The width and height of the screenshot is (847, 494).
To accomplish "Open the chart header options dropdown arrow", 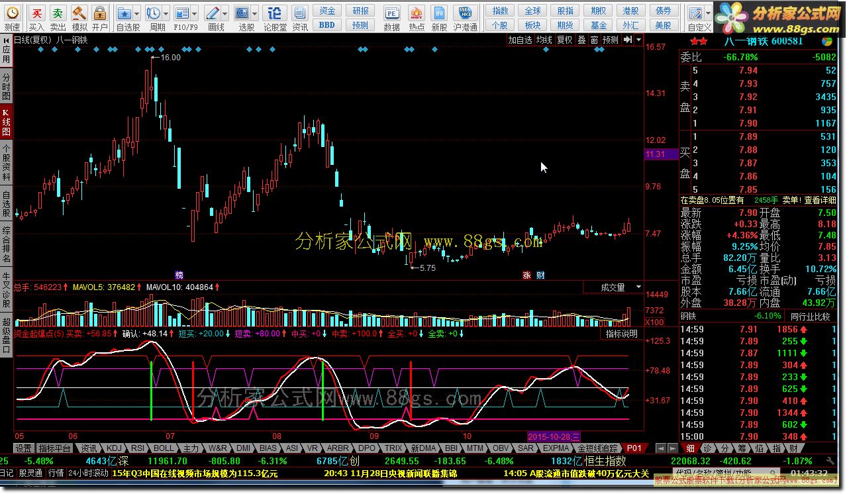I will (x=638, y=40).
